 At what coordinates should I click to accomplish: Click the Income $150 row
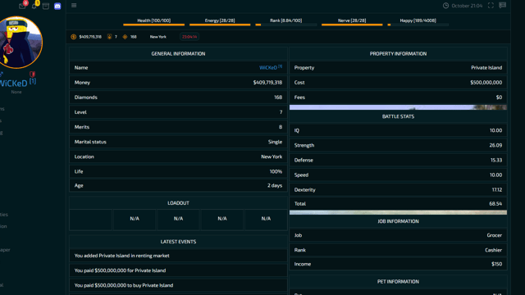click(398, 264)
